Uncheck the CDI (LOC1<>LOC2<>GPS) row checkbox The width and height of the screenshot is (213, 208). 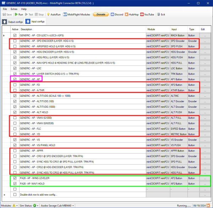tap(15, 35)
